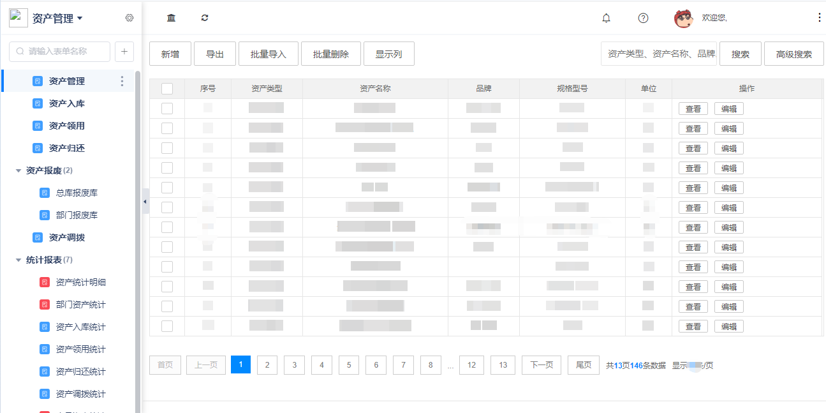Collapse the 统计报表 (7) group
This screenshot has height=413, width=826.
click(18, 260)
